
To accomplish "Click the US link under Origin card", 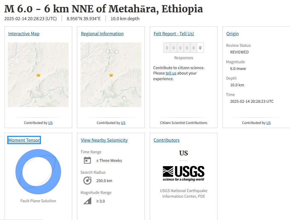I will [268, 123].
